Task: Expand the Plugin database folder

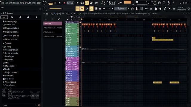Action: pyautogui.click(x=11, y=28)
